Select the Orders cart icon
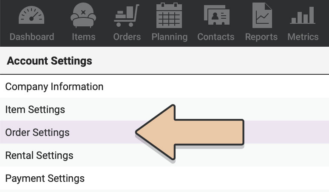The image size is (329, 192). coord(127,16)
